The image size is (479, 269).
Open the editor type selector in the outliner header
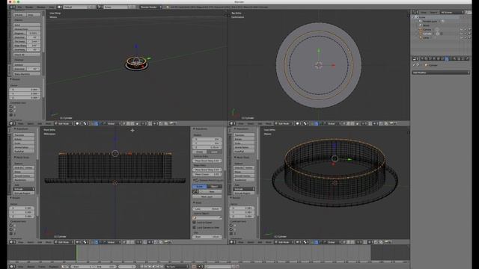(415, 12)
